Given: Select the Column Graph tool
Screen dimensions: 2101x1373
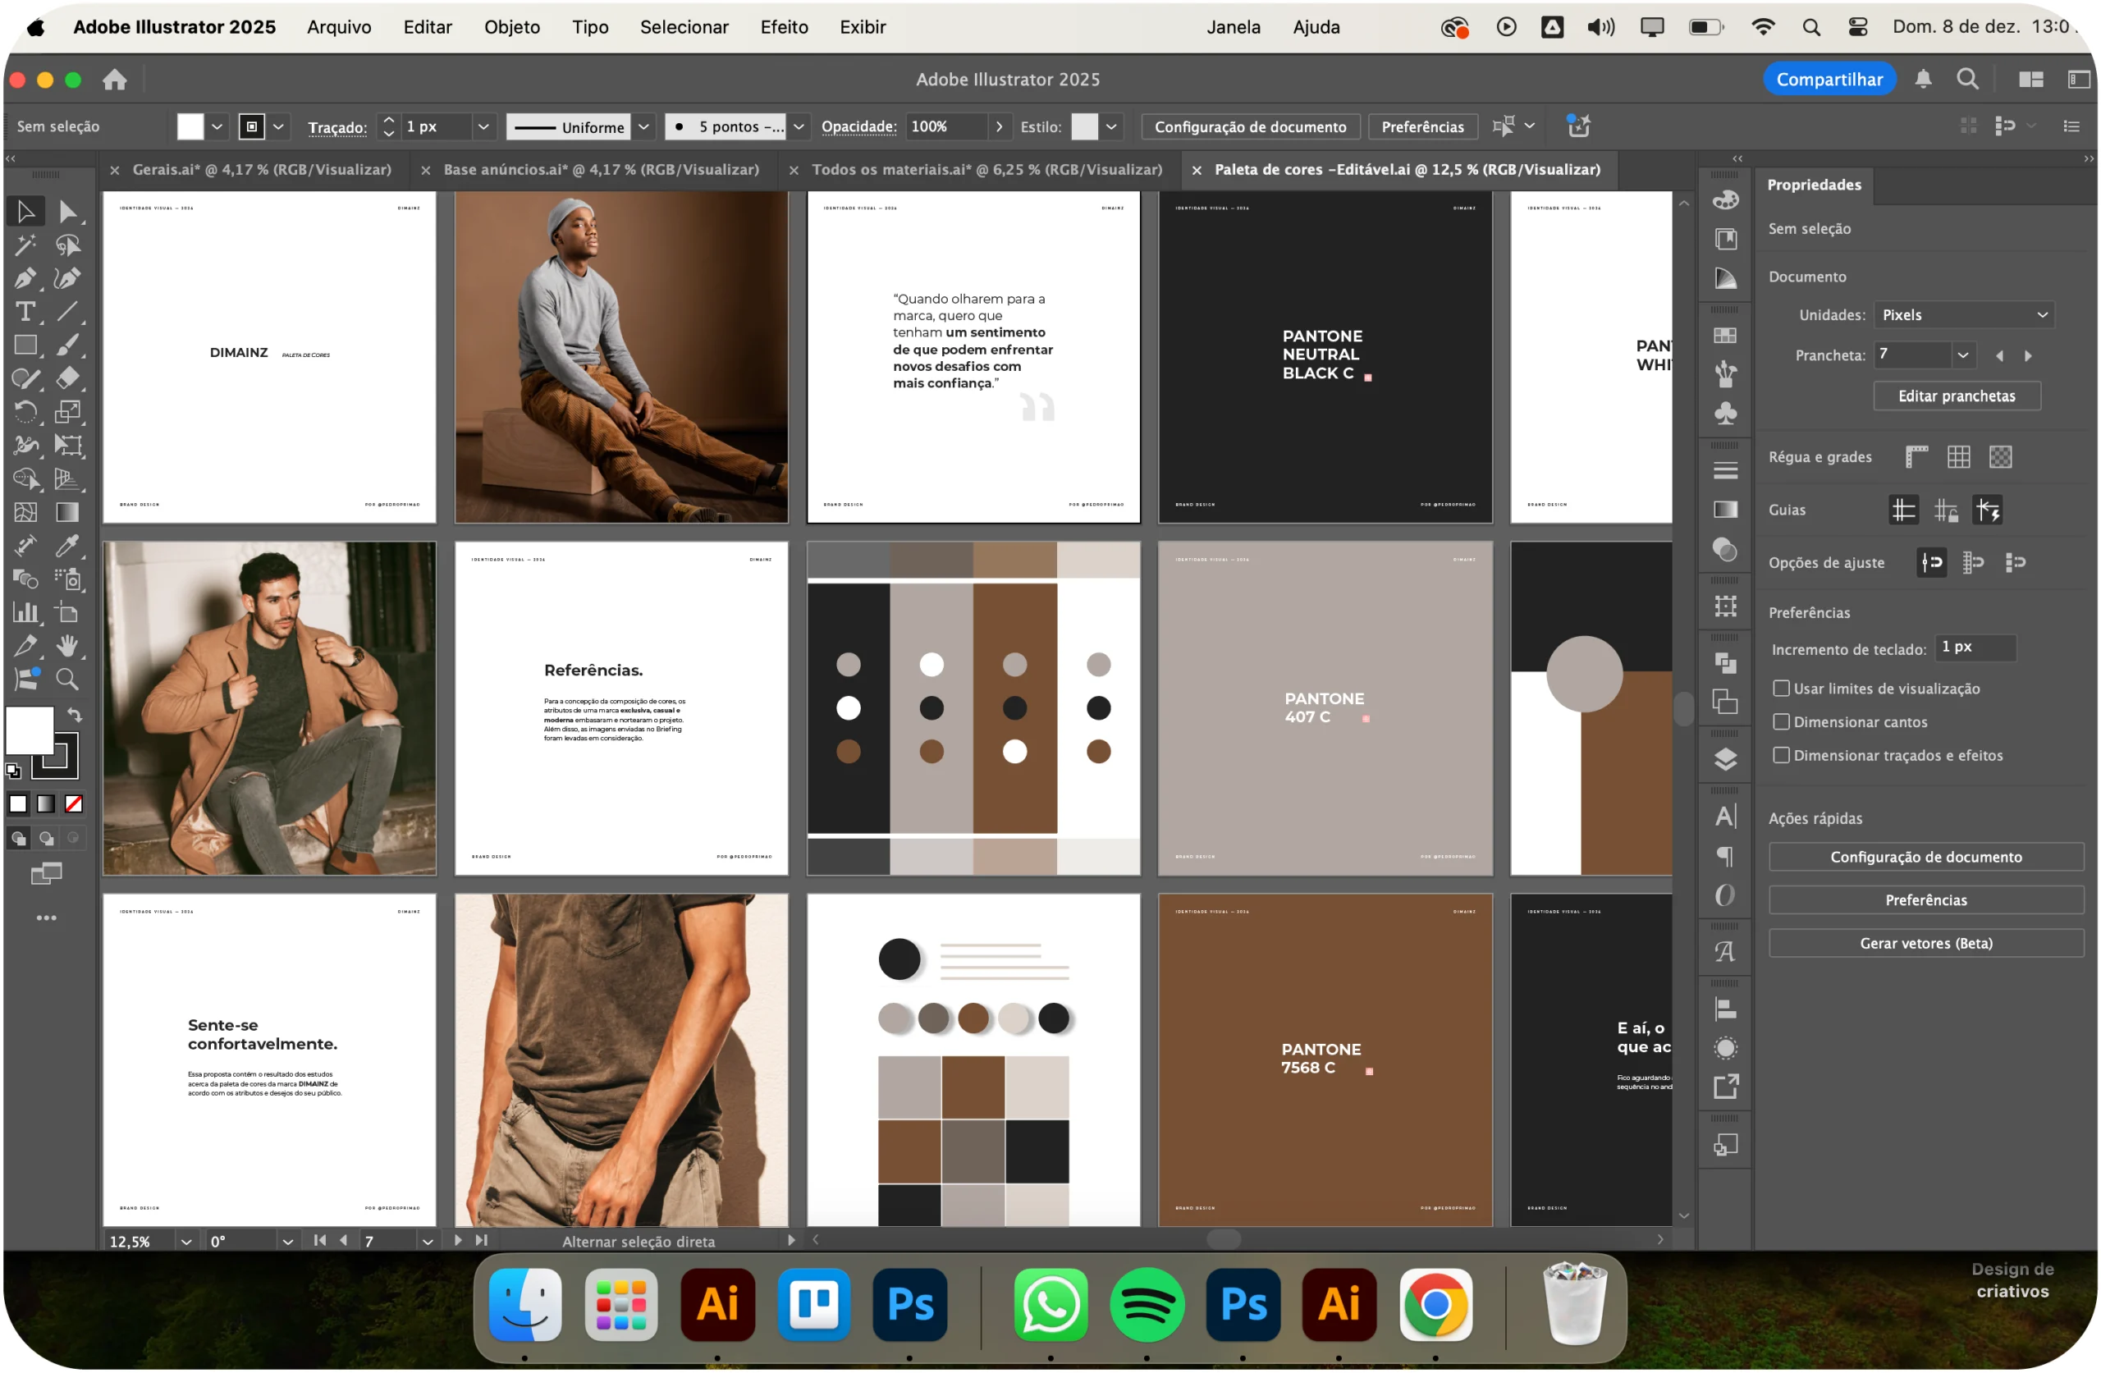Looking at the screenshot, I should [x=25, y=613].
